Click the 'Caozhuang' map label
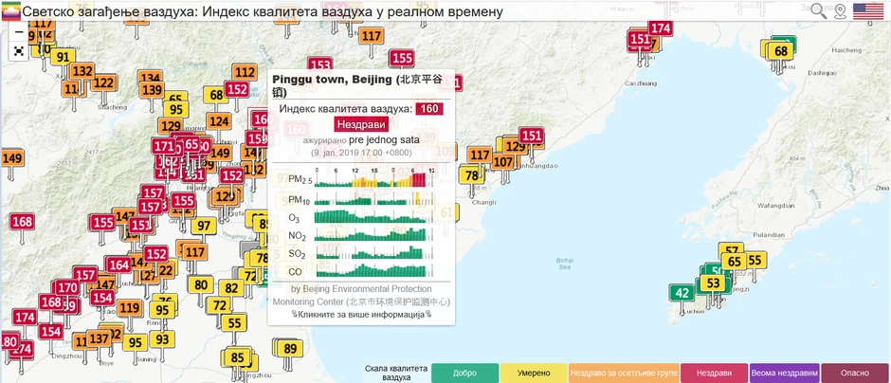Viewport: 891px width, 383px height. click(641, 83)
